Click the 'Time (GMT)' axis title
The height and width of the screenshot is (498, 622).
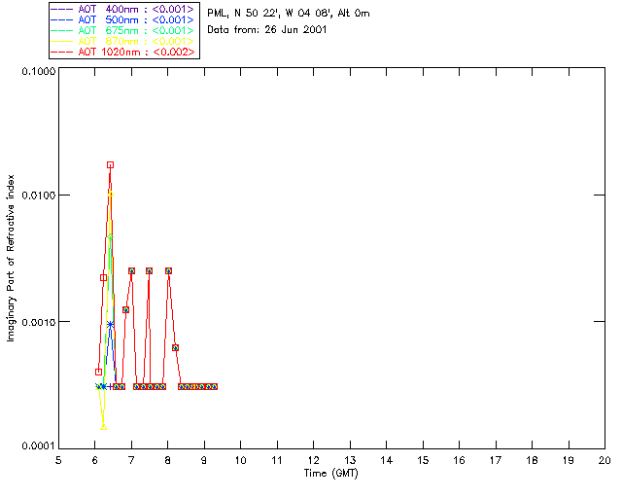point(331,474)
